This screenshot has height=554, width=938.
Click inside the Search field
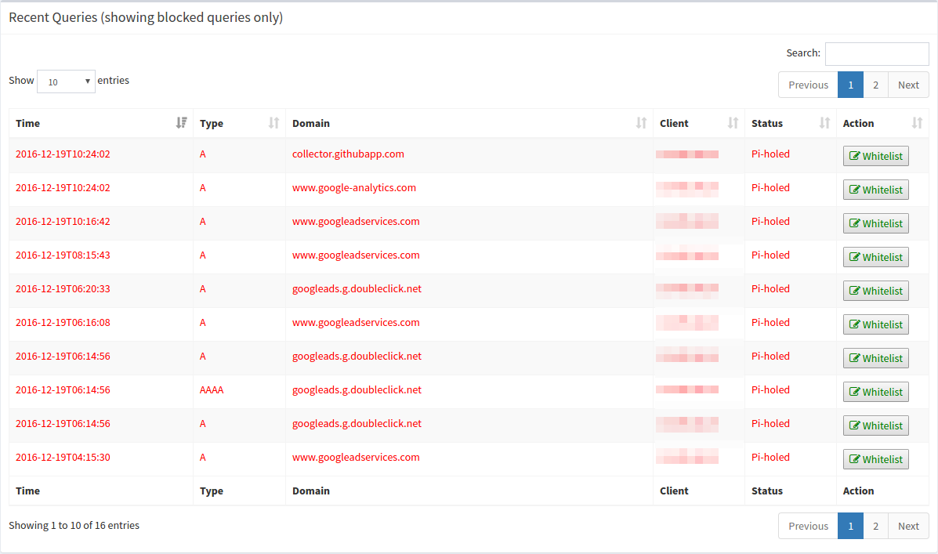[876, 53]
